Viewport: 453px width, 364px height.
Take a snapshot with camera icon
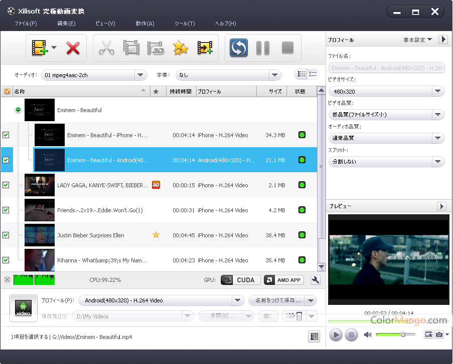pyautogui.click(x=439, y=334)
